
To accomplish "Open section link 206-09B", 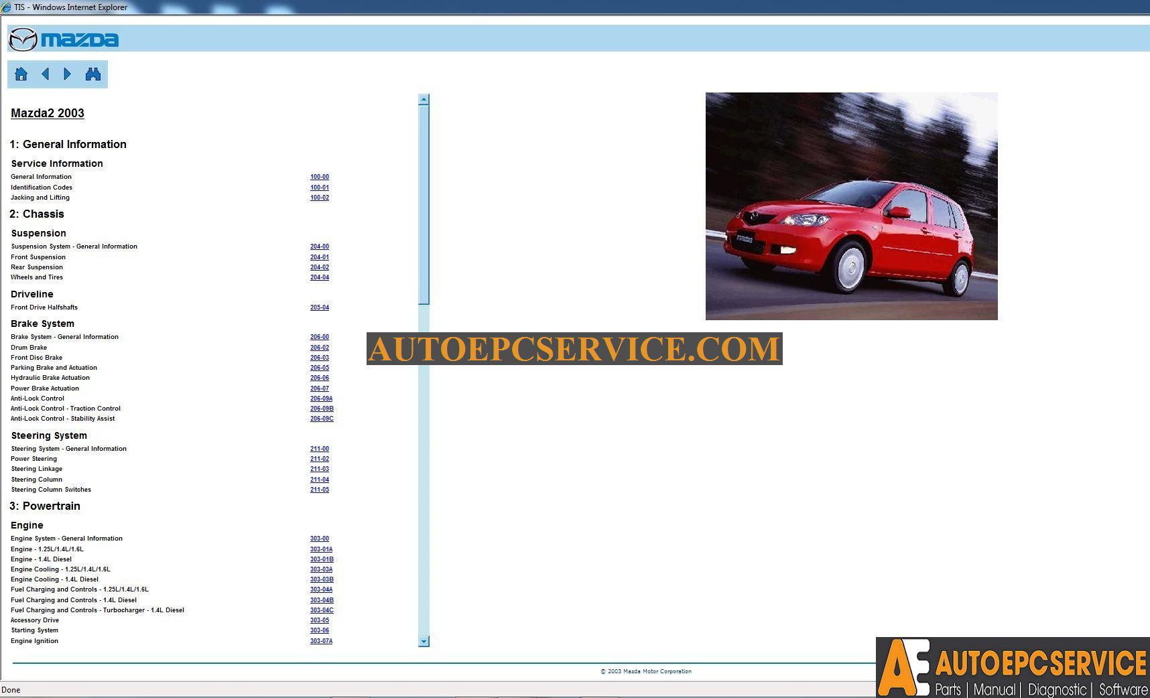I will click(x=322, y=409).
